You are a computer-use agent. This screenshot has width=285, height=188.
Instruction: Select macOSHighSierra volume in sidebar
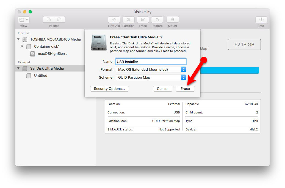click(x=52, y=54)
